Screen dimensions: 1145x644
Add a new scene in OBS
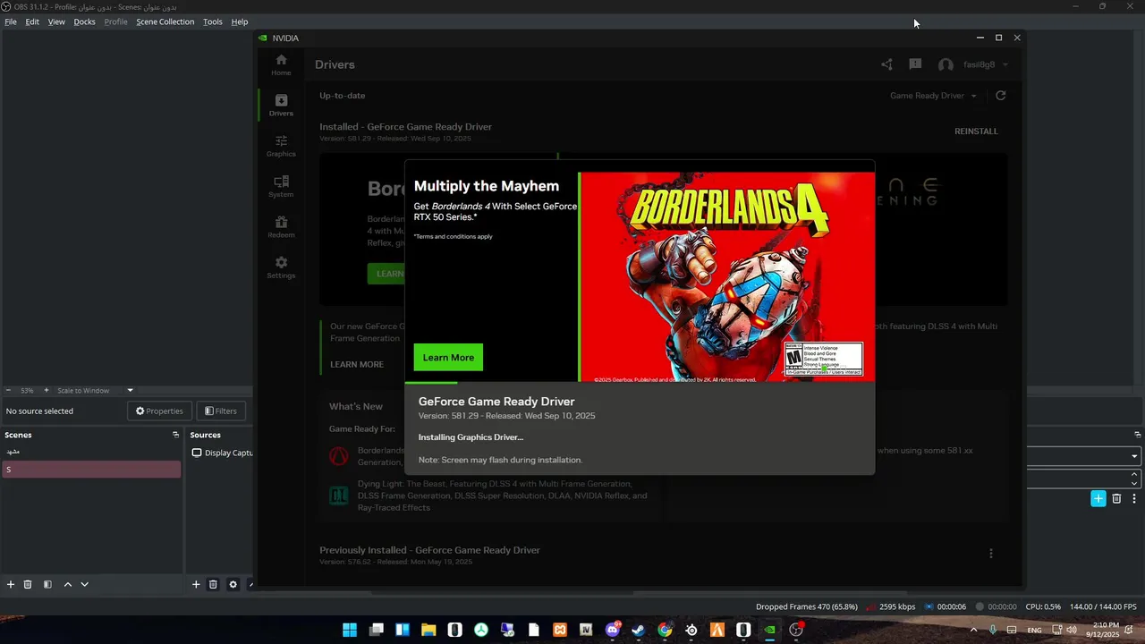[11, 584]
